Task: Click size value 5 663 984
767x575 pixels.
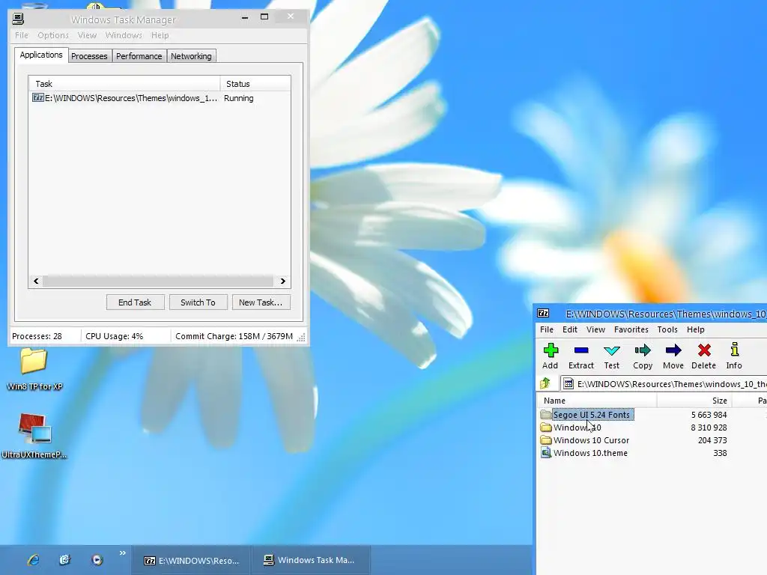Action: (x=709, y=415)
